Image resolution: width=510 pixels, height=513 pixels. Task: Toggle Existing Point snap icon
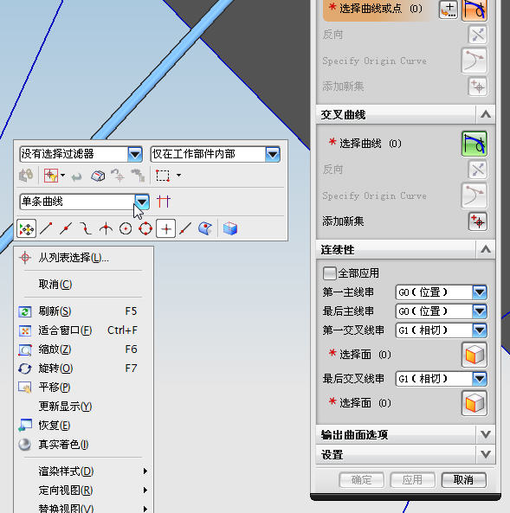(x=165, y=228)
